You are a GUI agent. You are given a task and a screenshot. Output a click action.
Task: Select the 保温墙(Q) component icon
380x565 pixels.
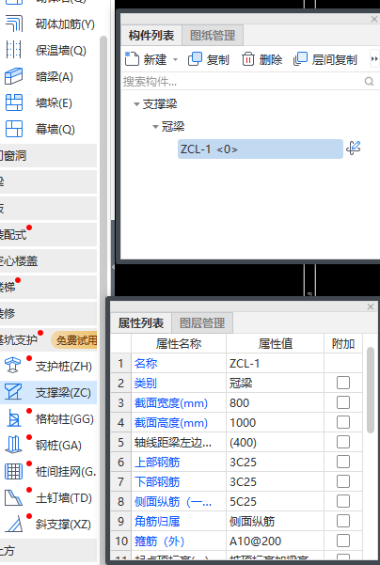point(14,50)
